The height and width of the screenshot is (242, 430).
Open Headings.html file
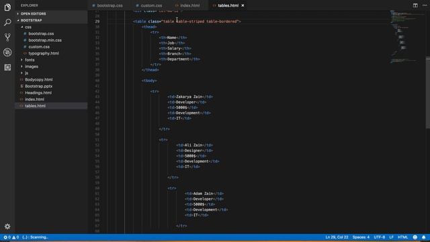tap(38, 93)
